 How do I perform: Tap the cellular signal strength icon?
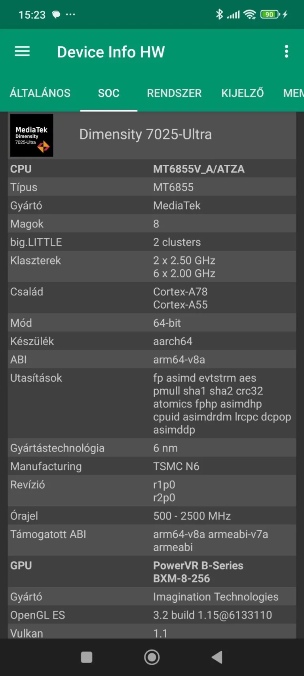234,14
